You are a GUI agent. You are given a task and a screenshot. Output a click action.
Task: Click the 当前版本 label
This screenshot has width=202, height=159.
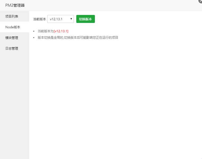click(40, 19)
